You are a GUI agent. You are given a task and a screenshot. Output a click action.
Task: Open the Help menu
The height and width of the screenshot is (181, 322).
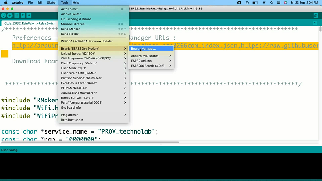click(x=76, y=3)
